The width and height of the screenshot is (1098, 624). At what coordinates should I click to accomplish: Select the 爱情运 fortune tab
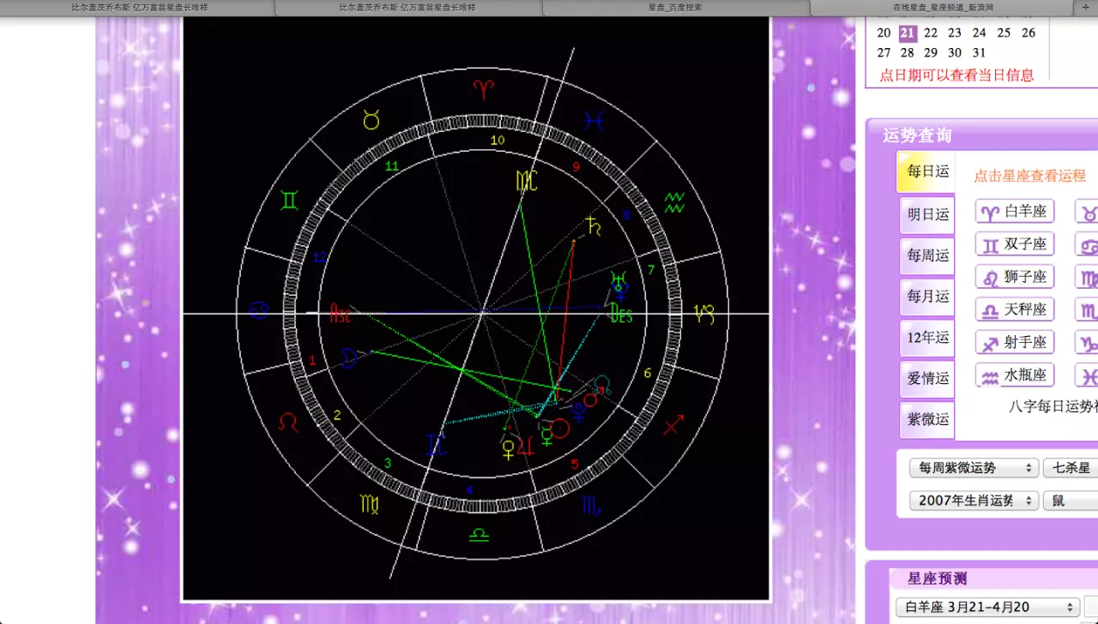pos(927,378)
